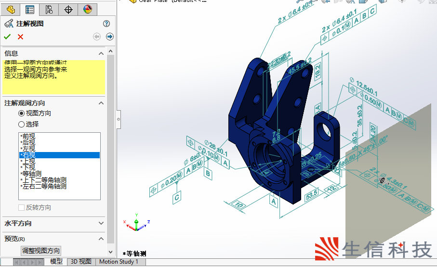Open the Motion Study 1 tab

(119, 262)
